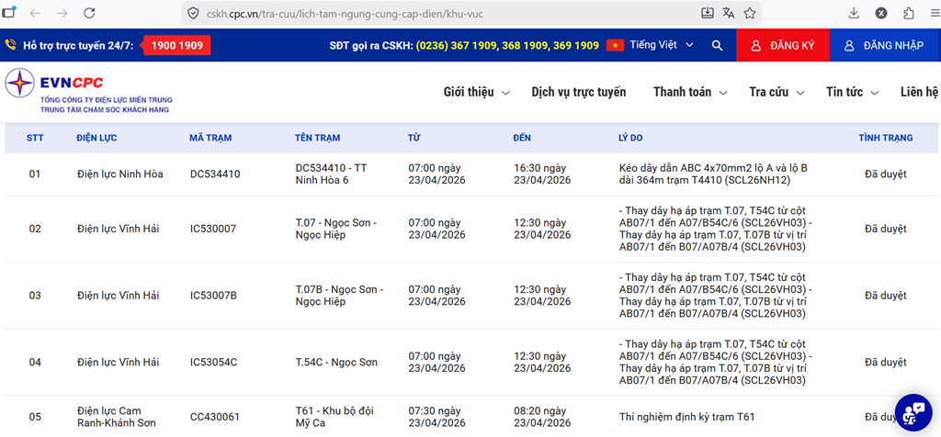Image resolution: width=941 pixels, height=437 pixels.
Task: Expand the Thanh toán dropdown menu
Action: coord(689,92)
